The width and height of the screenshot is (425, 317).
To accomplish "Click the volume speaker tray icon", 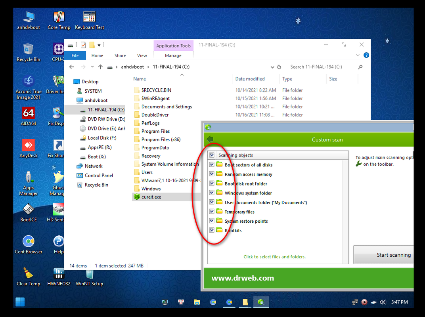I will [x=383, y=302].
